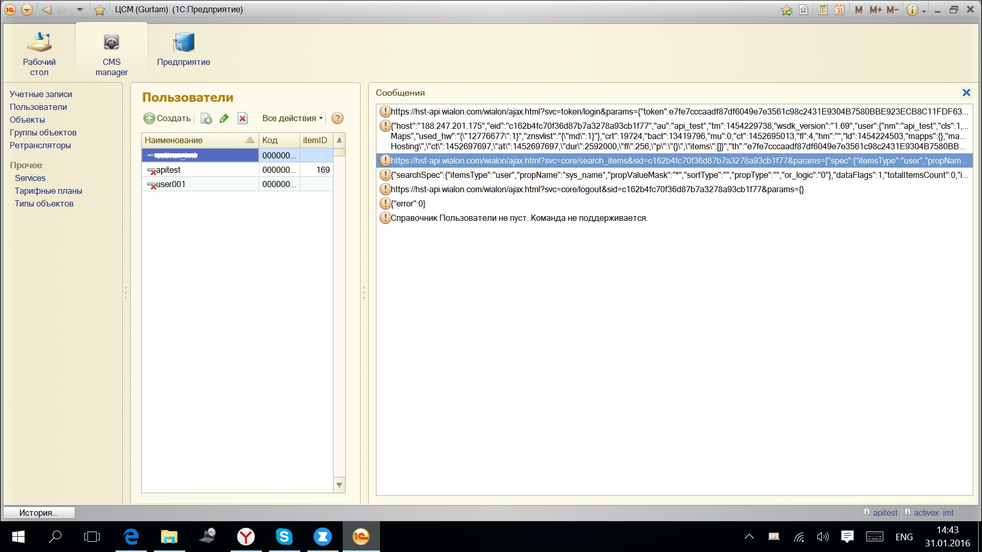Screen dimensions: 982x552
Task: Close the Сообщения messages panel
Action: click(x=966, y=93)
